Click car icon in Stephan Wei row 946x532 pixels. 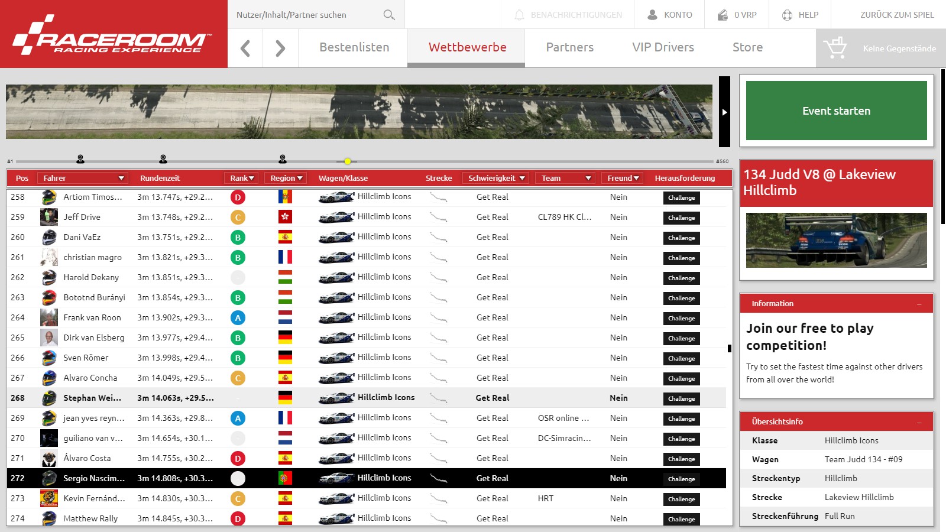click(336, 398)
